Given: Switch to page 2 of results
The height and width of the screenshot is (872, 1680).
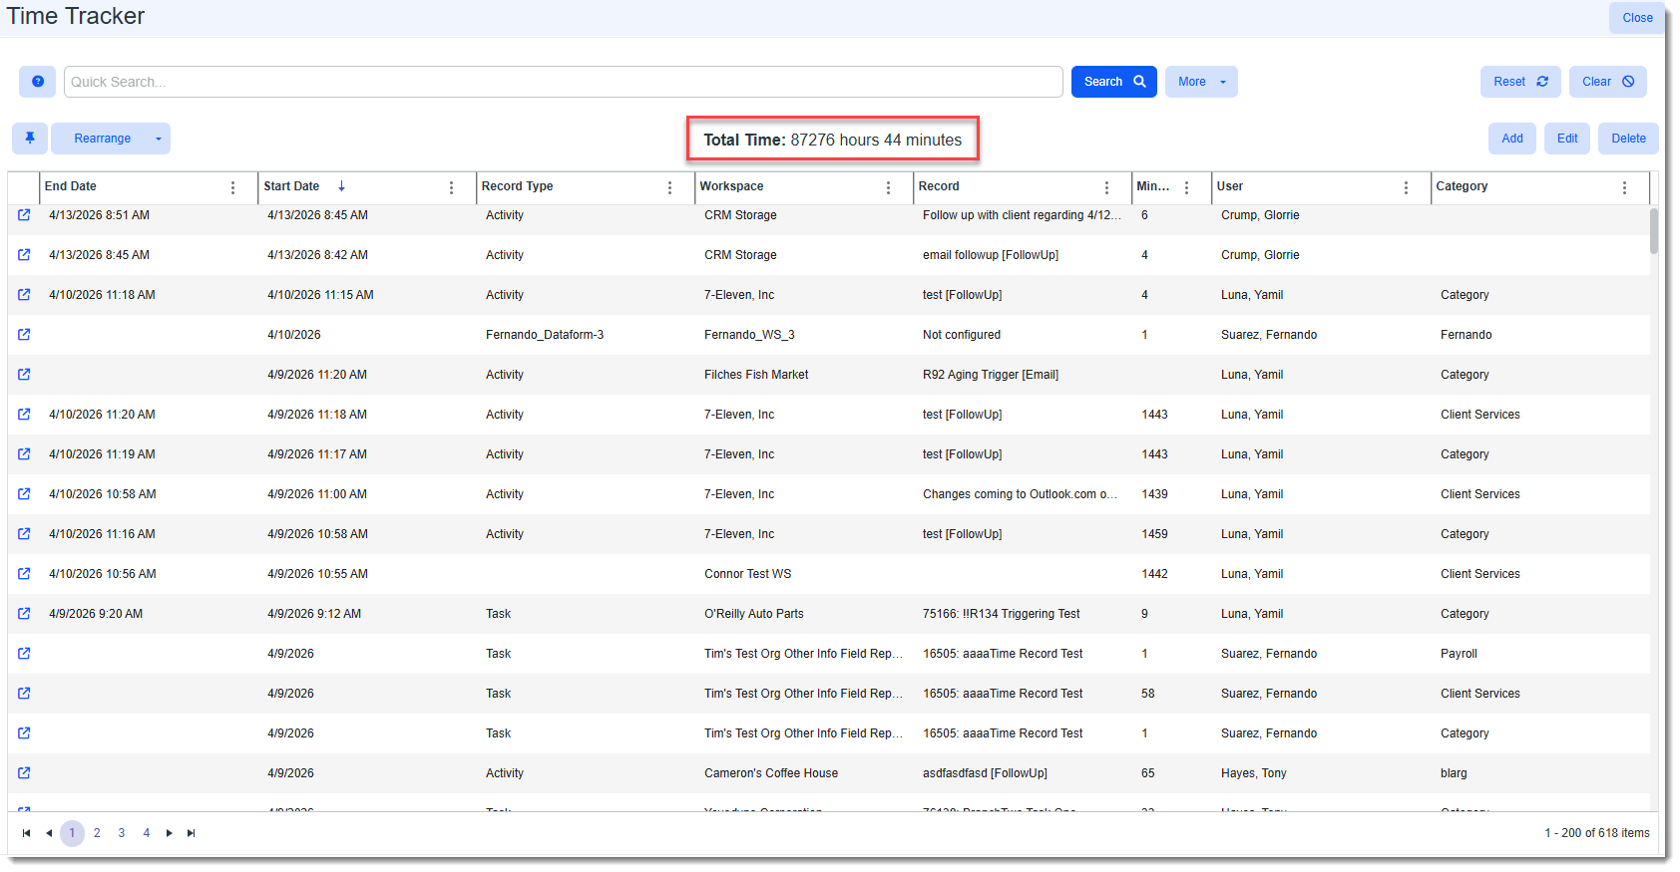Looking at the screenshot, I should click(x=97, y=833).
